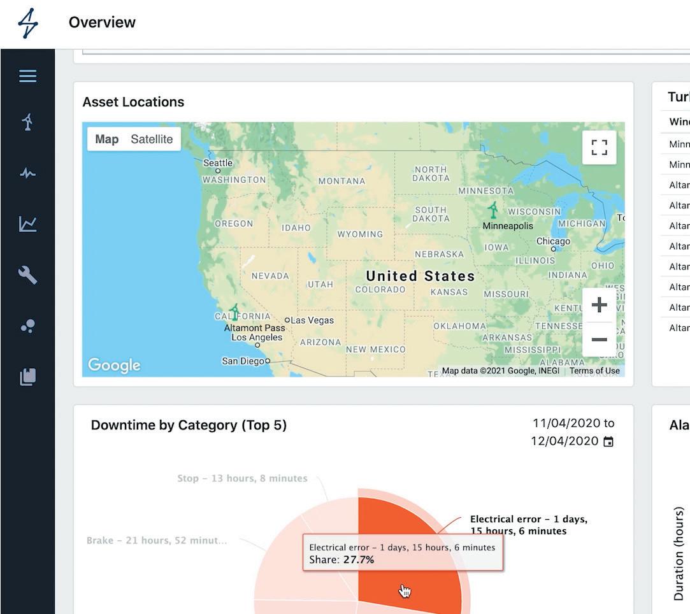The image size is (690, 614).
Task: Click the lightning bolt app logo
Action: [27, 24]
